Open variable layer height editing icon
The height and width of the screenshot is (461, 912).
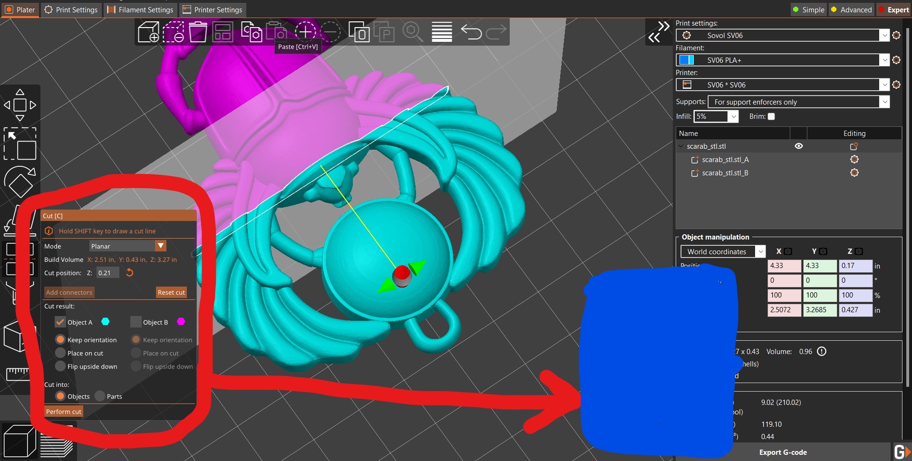[441, 31]
